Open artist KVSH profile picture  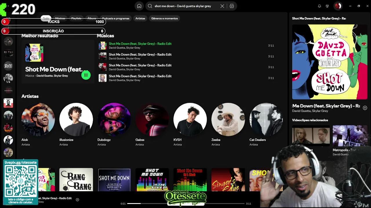tap(190, 119)
